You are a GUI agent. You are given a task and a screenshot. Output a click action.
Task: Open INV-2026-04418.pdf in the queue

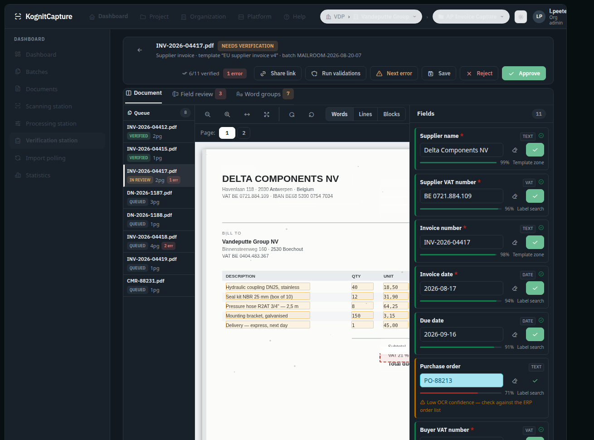click(159, 241)
